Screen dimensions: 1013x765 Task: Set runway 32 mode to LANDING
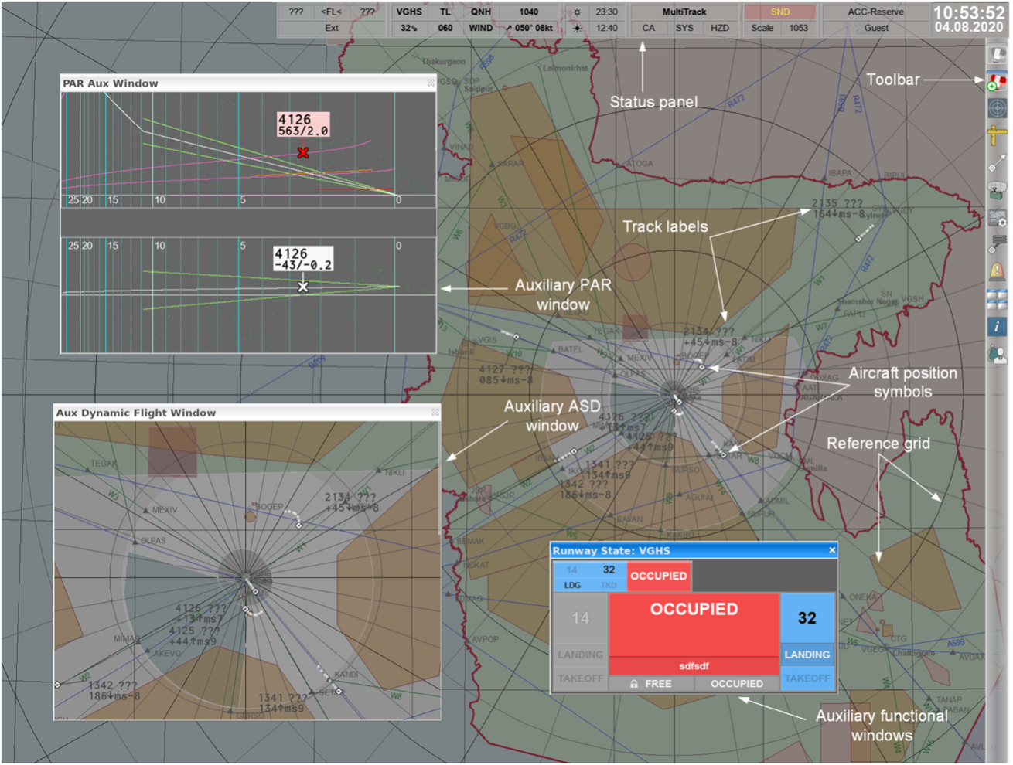pos(807,654)
